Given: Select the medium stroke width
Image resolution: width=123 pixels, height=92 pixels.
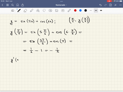Looking at the screenshot, I should [x=96, y=10].
